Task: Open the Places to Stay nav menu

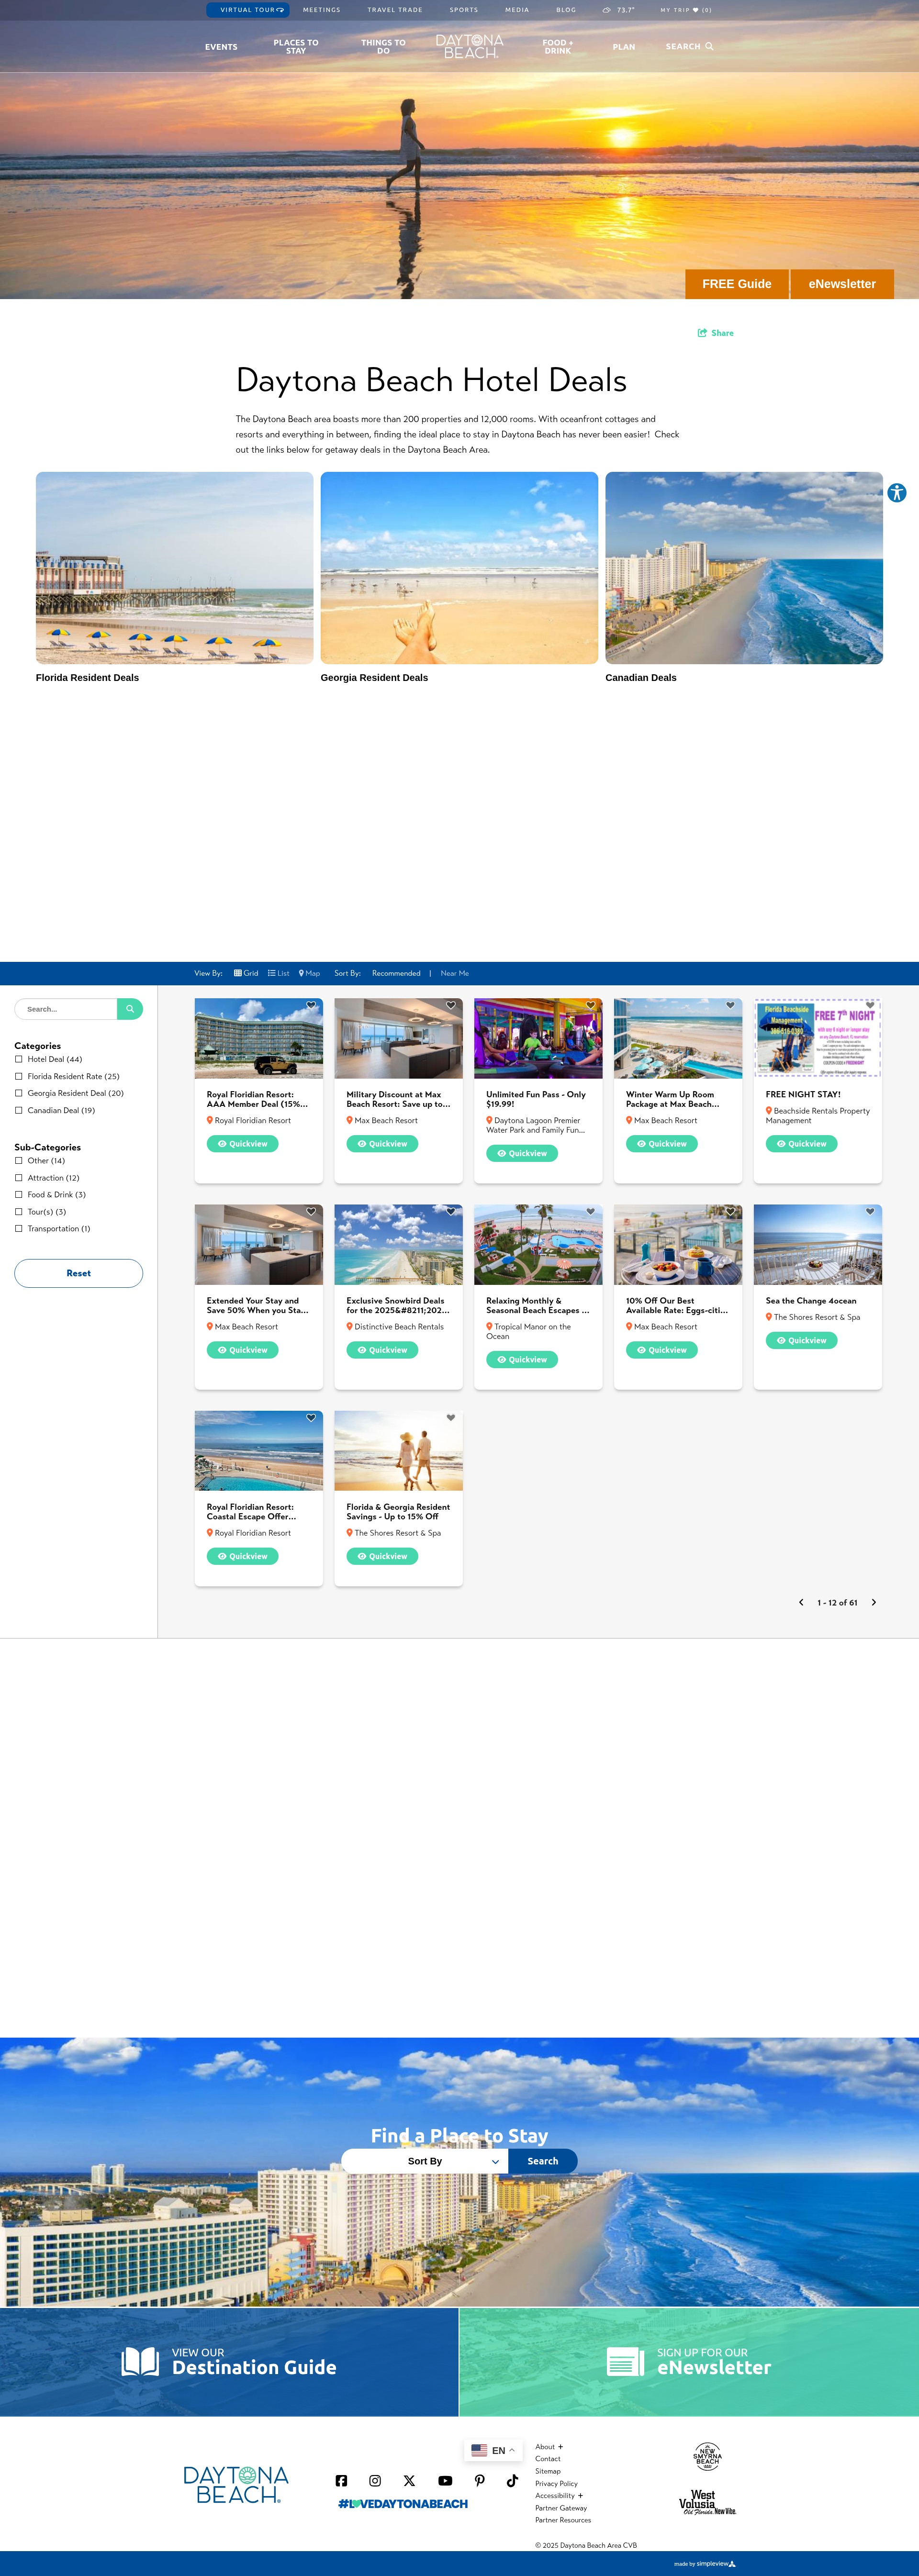Action: 296,47
